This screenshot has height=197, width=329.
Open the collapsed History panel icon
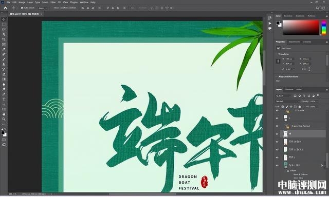click(270, 18)
